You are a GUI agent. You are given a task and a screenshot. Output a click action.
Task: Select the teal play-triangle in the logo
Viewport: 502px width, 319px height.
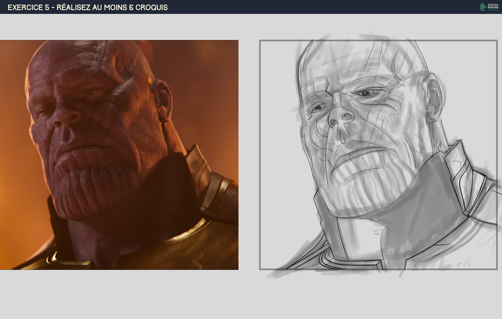point(486,7)
